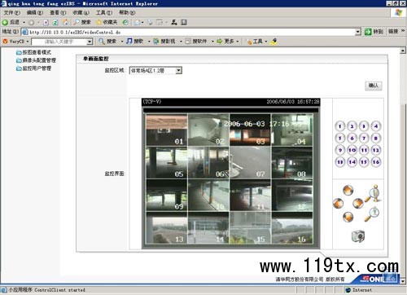The width and height of the screenshot is (407, 295).
Task: Select camera number 7 button
Action: [364, 138]
